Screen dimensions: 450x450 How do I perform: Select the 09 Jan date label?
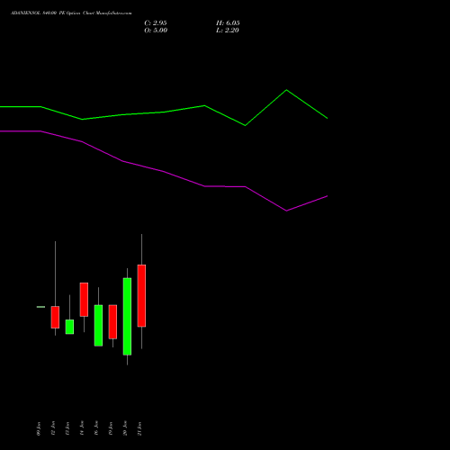39,428
